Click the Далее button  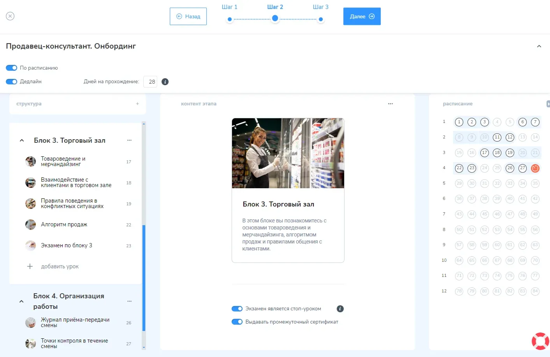(362, 16)
